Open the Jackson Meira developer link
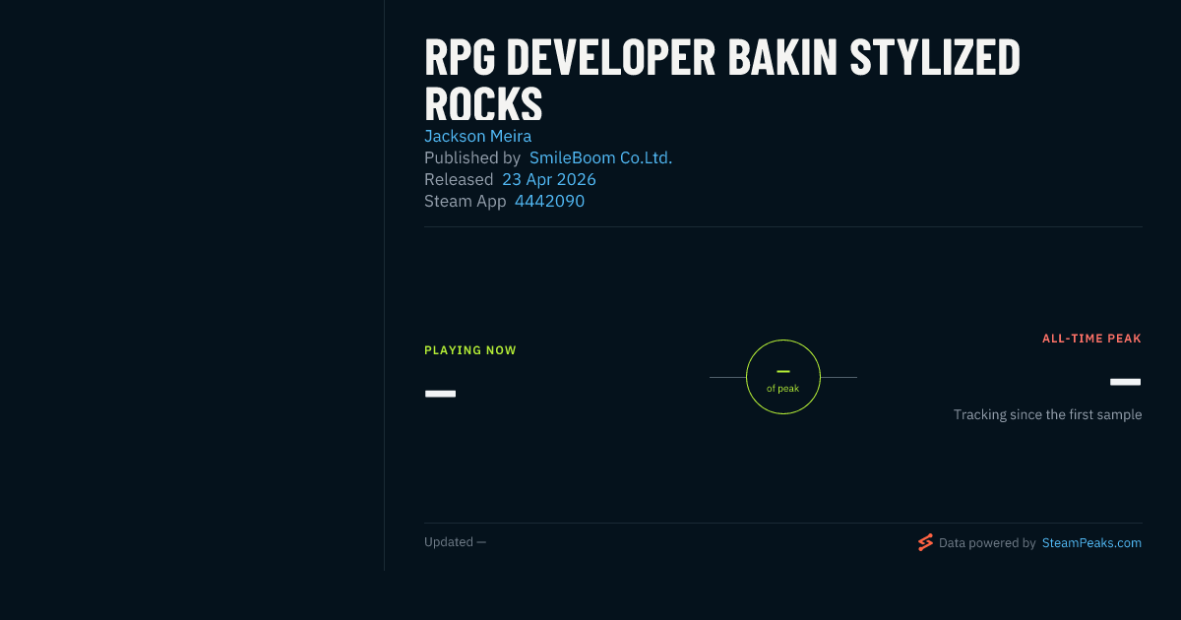The image size is (1181, 620). (x=477, y=136)
